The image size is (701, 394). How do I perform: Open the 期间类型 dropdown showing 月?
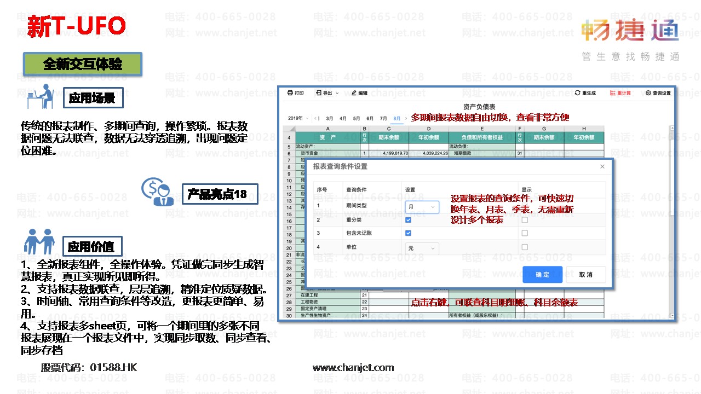[422, 207]
